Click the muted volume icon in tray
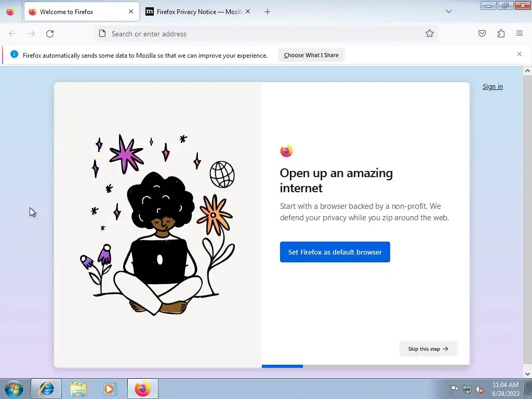Image resolution: width=532 pixels, height=399 pixels. [x=480, y=389]
